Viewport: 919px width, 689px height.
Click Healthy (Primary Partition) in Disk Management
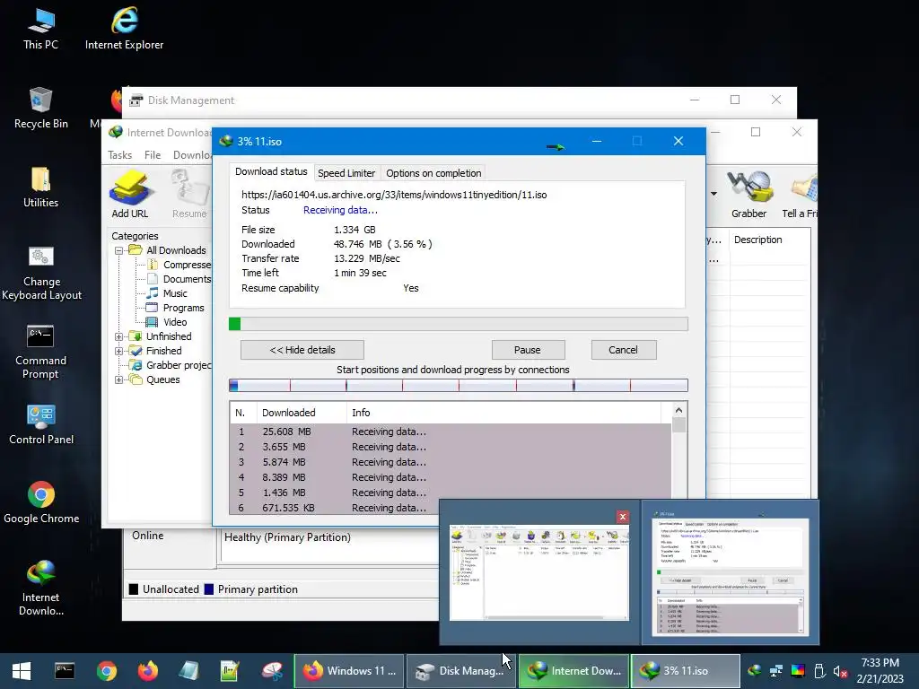287,537
